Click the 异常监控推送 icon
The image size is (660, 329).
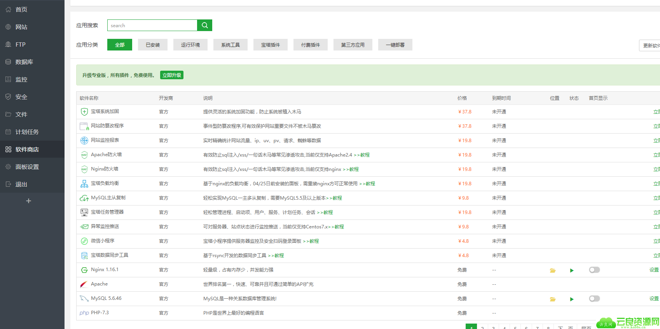click(x=84, y=226)
